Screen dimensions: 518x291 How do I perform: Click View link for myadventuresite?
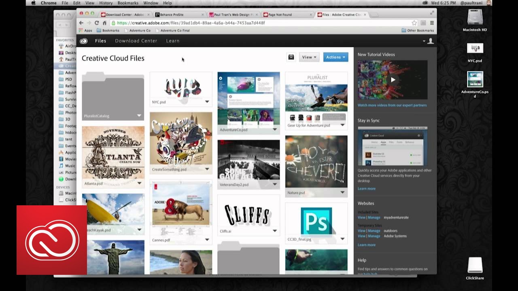tap(361, 217)
